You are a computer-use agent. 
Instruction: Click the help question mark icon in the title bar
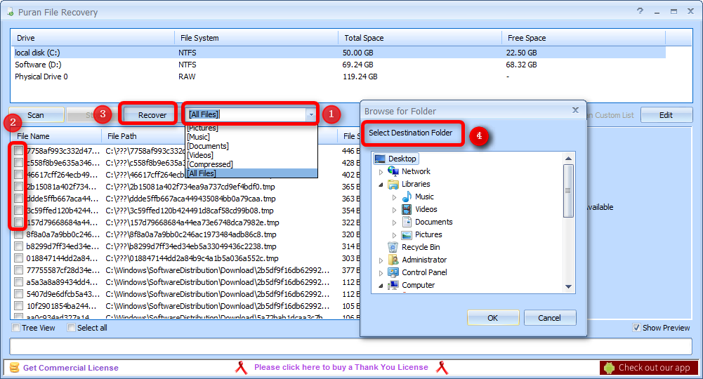click(x=640, y=11)
